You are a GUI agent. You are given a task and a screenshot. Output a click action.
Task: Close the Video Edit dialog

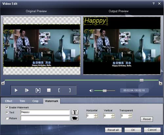tap(159, 4)
